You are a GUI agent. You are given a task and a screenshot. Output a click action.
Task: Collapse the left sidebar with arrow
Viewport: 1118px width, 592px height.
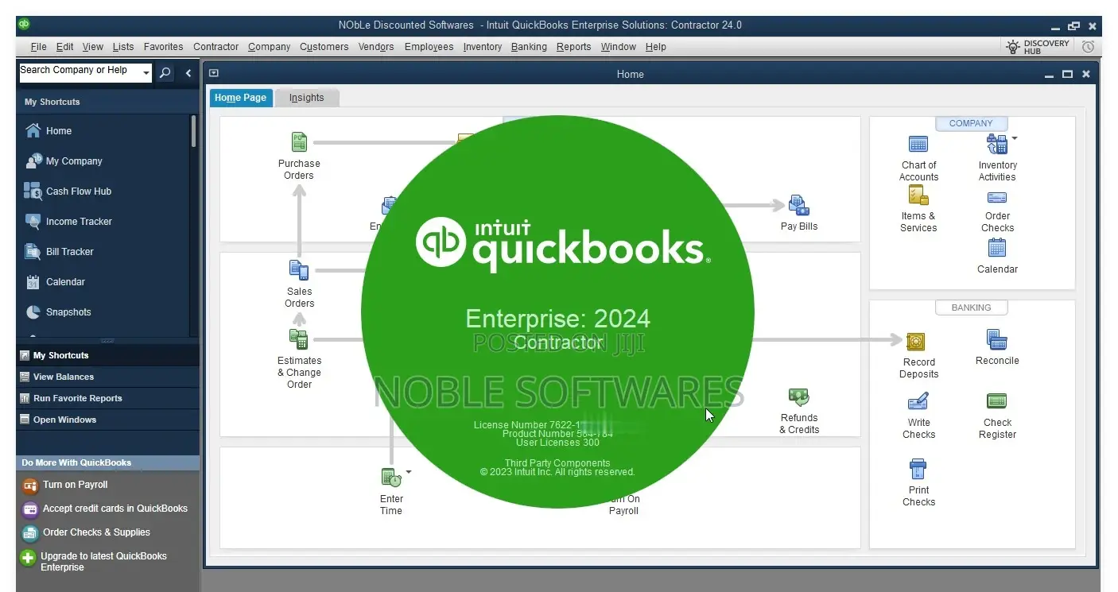point(188,73)
